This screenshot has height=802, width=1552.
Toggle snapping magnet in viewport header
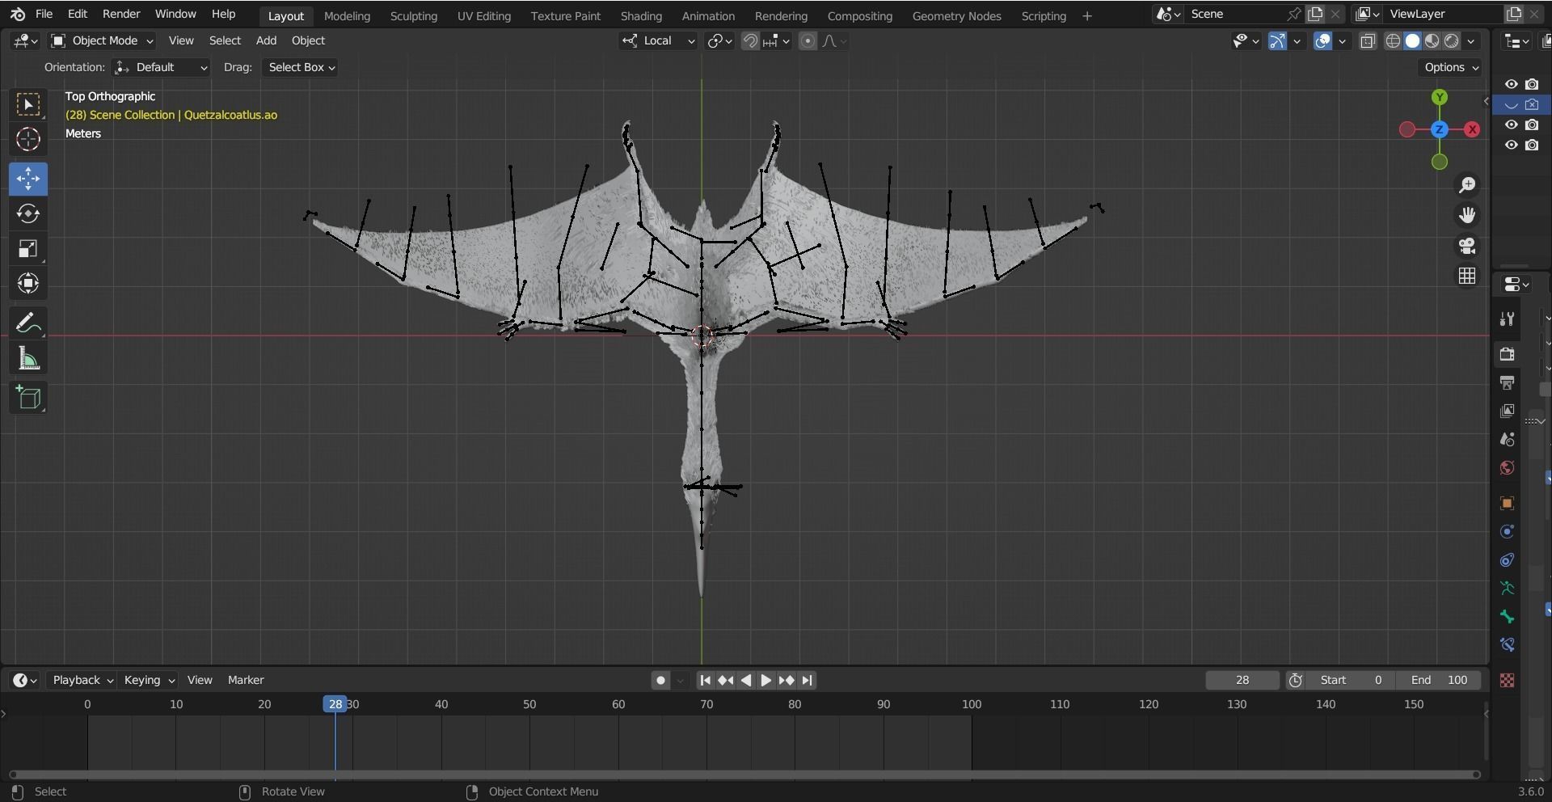coord(750,40)
